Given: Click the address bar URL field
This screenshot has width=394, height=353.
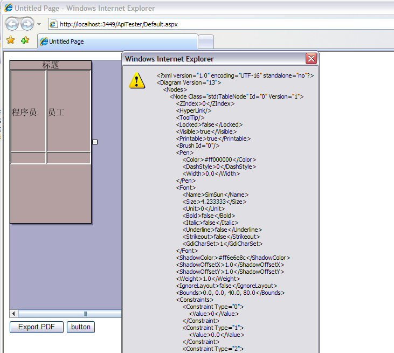Looking at the screenshot, I should point(221,24).
